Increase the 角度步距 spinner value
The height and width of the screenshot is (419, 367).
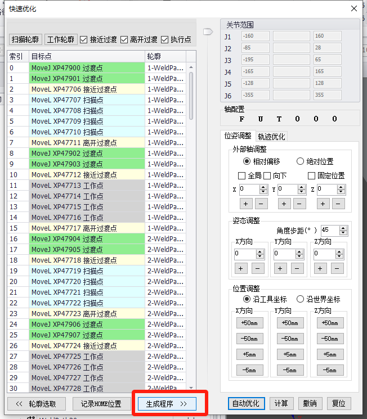point(344,228)
